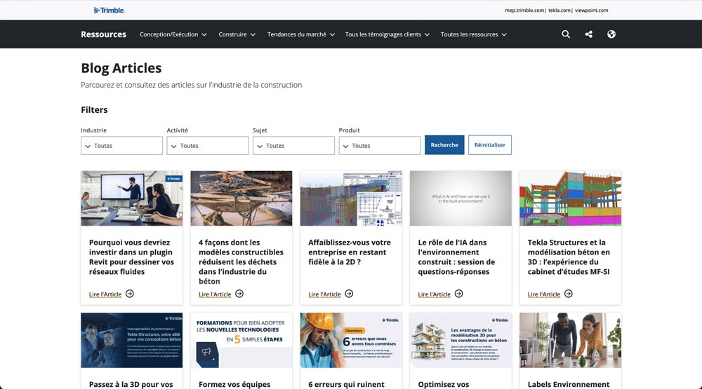Image resolution: width=702 pixels, height=389 pixels.
Task: Expand Tous les témoignages clients menu
Action: click(x=388, y=34)
